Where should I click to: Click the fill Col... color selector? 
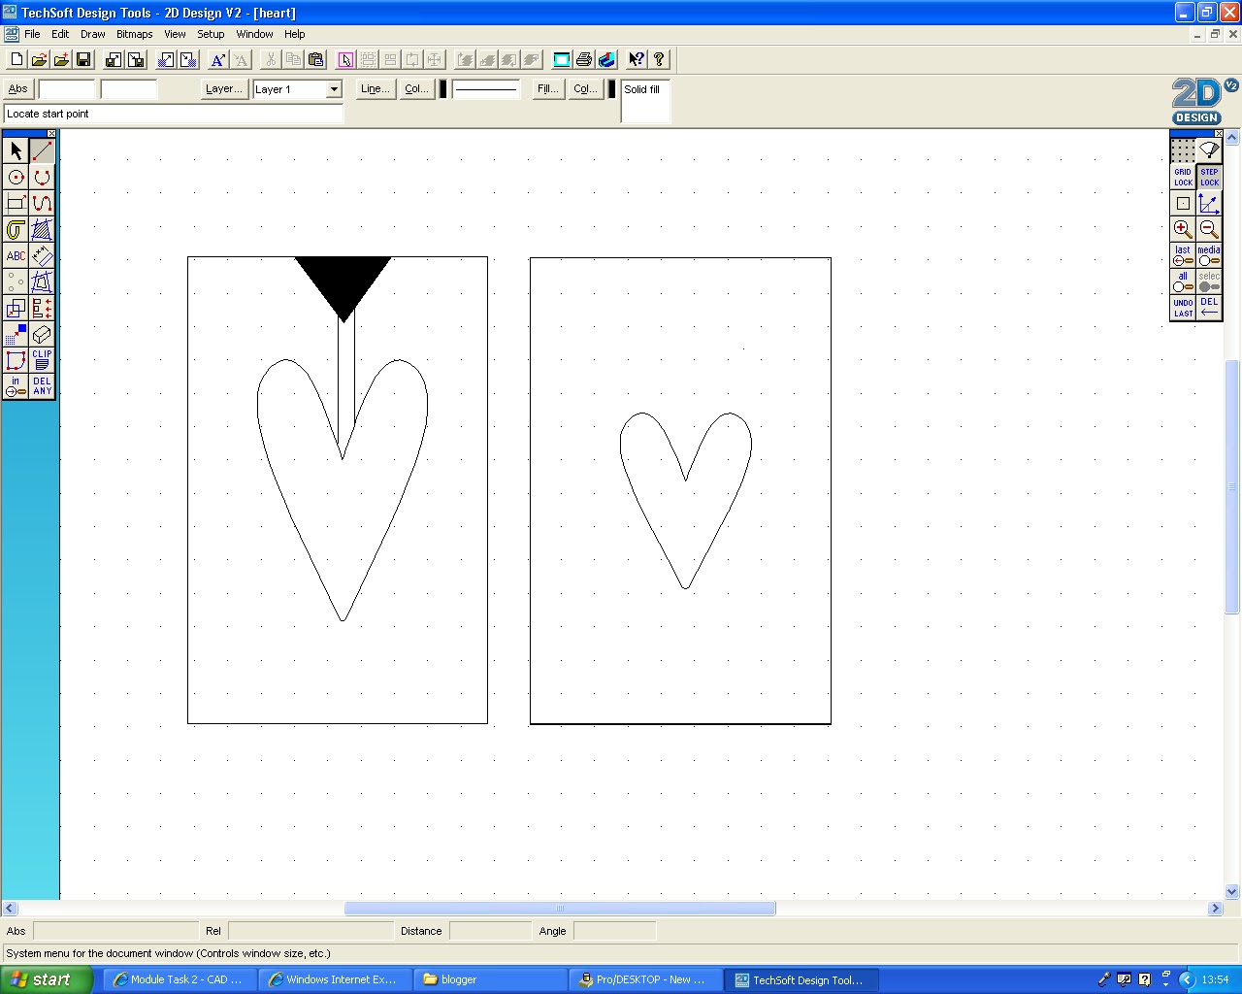coord(585,88)
